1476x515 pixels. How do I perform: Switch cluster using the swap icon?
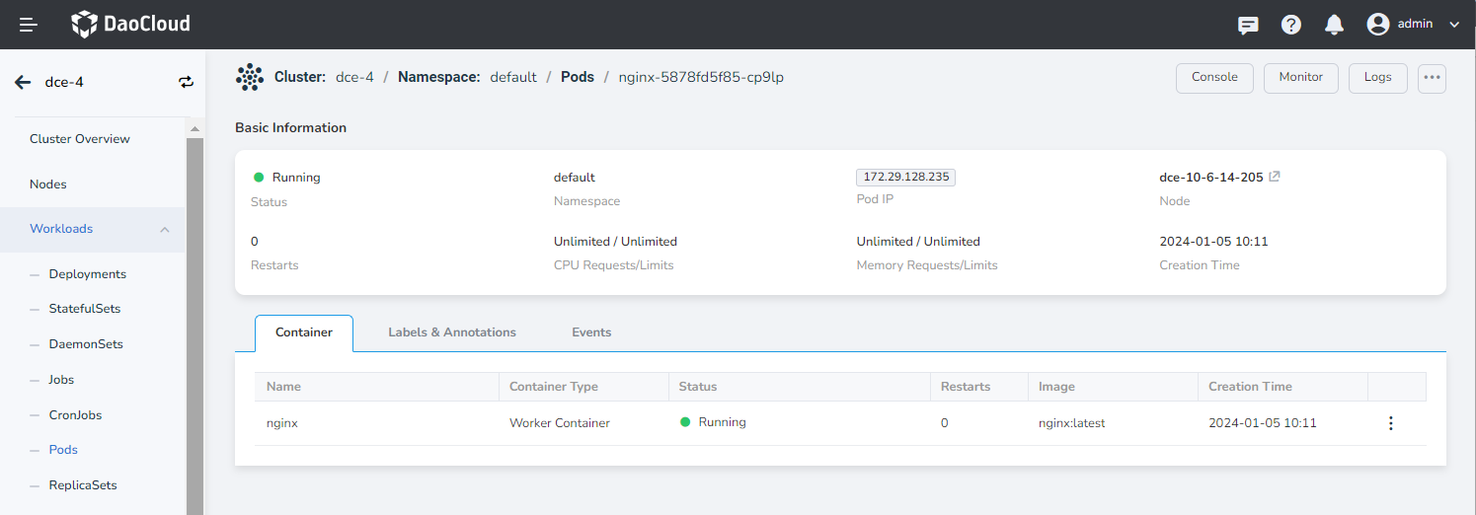tap(187, 82)
